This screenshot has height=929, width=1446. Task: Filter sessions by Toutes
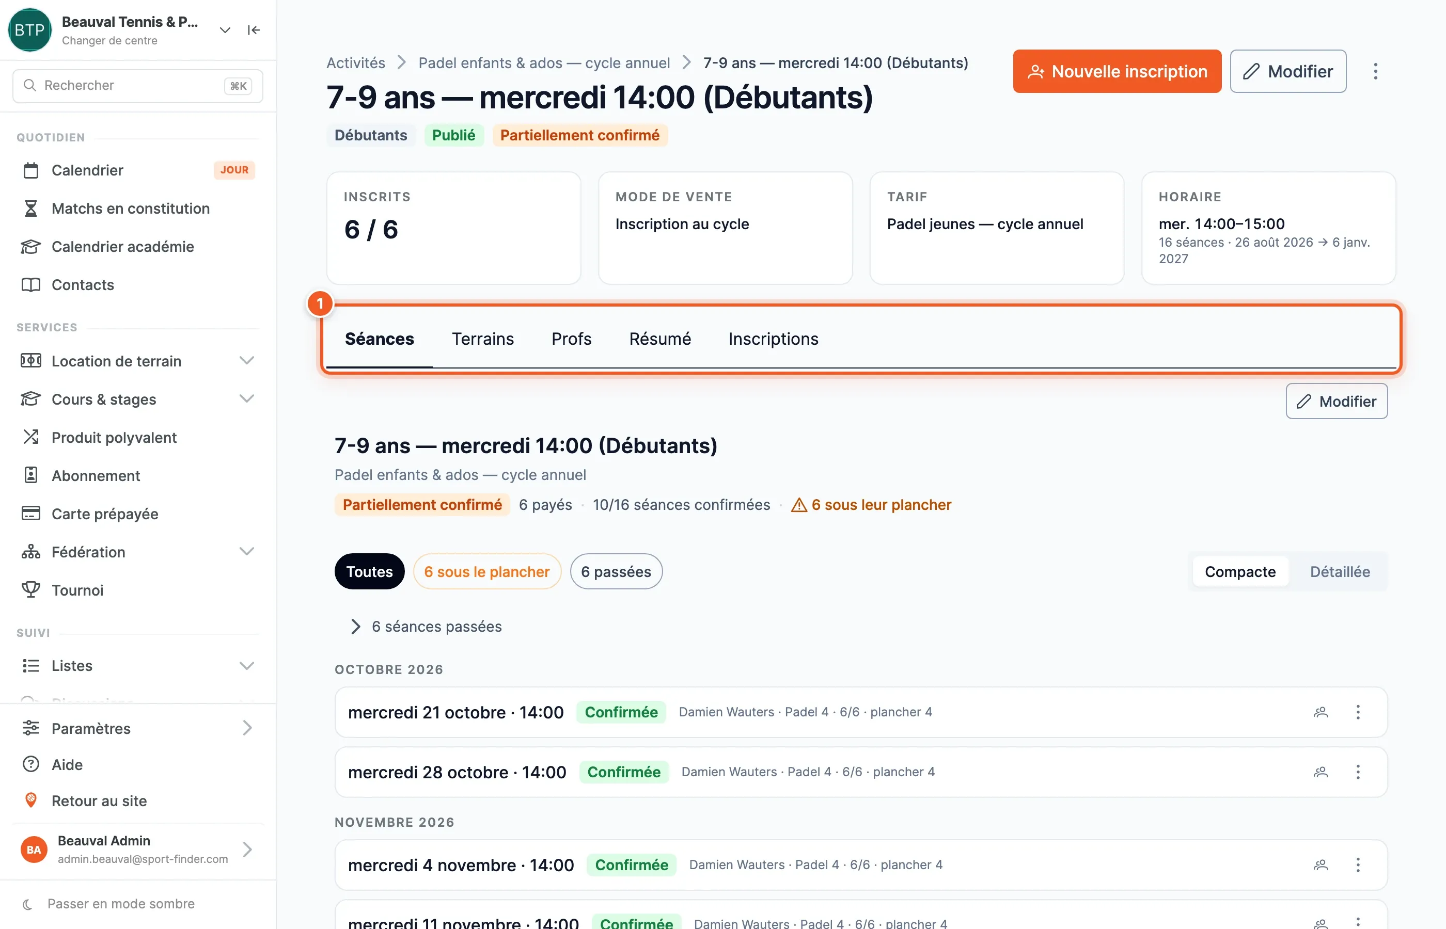(x=369, y=571)
